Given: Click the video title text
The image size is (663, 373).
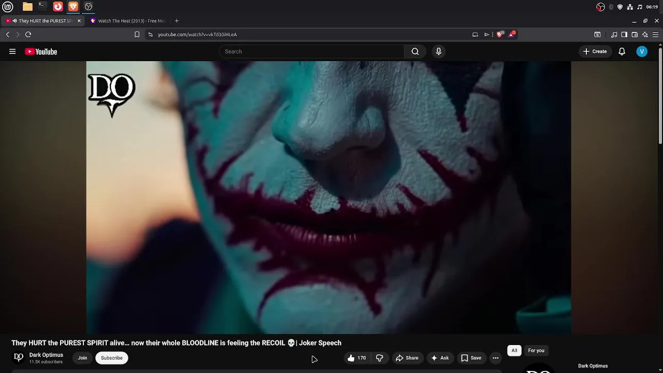Looking at the screenshot, I should tap(177, 343).
